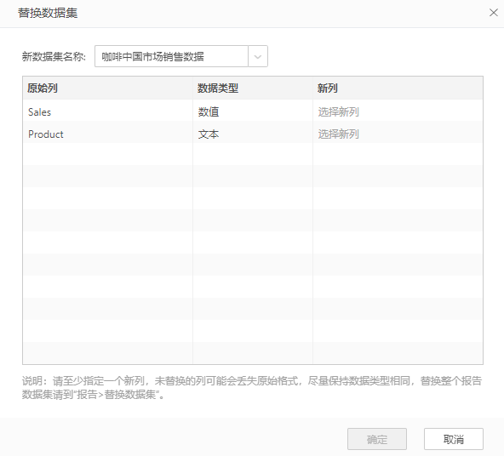
Task: Open the 新数据集名称 dropdown arrow
Action: coord(258,56)
